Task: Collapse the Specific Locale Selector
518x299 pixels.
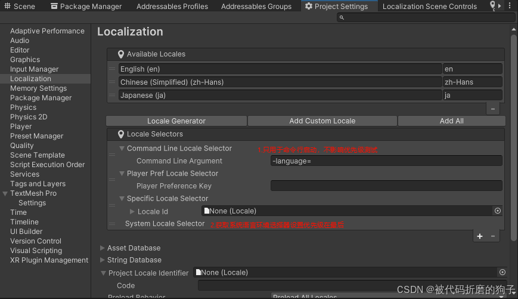Action: coord(122,199)
